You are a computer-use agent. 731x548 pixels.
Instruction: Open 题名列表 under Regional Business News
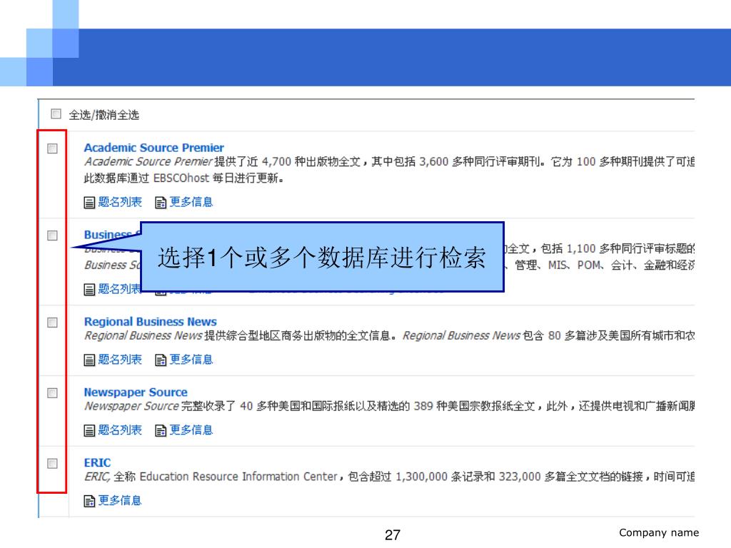tap(120, 360)
